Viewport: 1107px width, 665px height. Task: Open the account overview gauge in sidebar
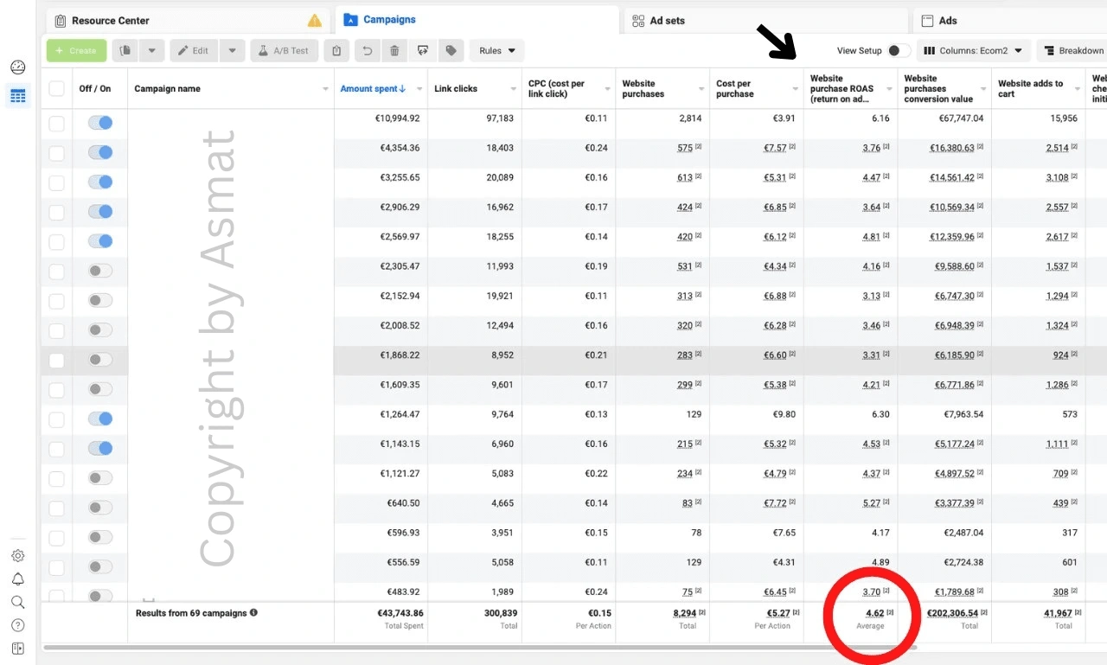click(x=17, y=67)
